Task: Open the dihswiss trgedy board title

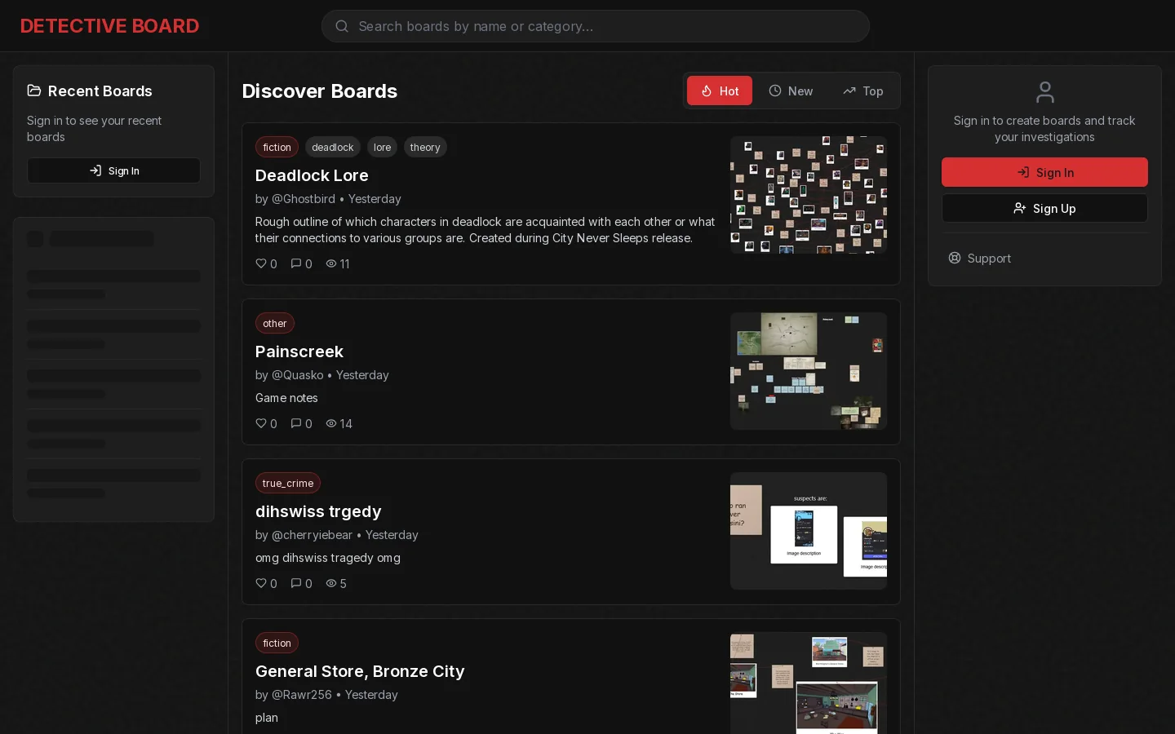Action: tap(318, 511)
